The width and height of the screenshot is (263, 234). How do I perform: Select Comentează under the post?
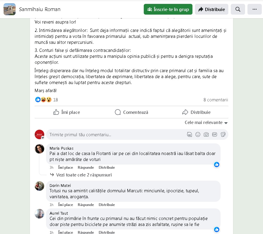(131, 112)
